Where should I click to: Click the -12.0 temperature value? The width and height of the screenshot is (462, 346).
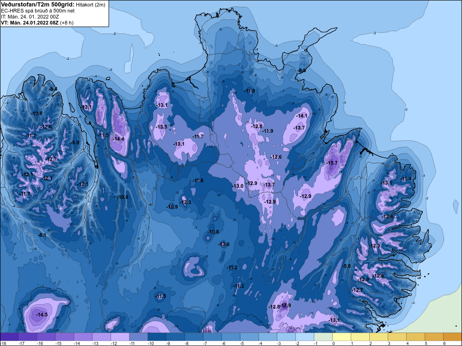pos(46,127)
